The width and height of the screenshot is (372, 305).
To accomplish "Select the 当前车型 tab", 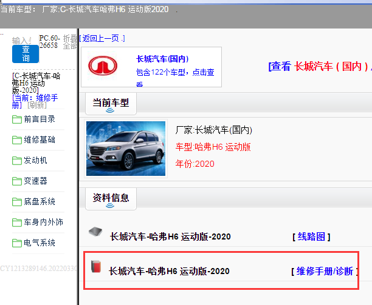I will pos(111,104).
